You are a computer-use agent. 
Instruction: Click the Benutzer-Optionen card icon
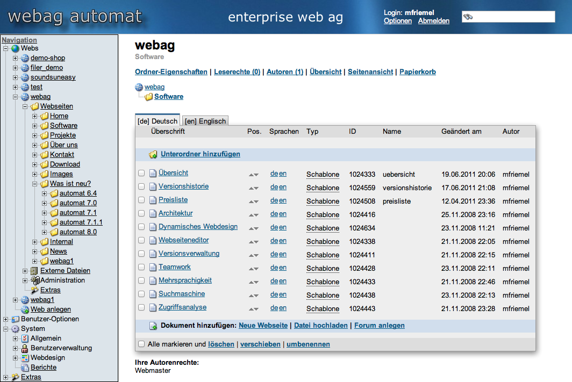pos(15,319)
